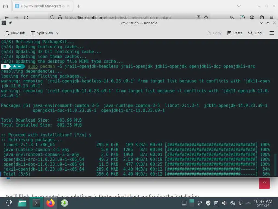Screen dimensions: 278x209
Task: Open Firefox account icon
Action: 252,17
